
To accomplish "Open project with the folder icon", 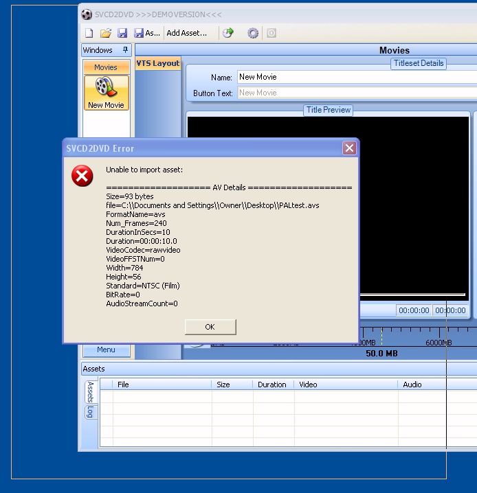I will pos(106,33).
